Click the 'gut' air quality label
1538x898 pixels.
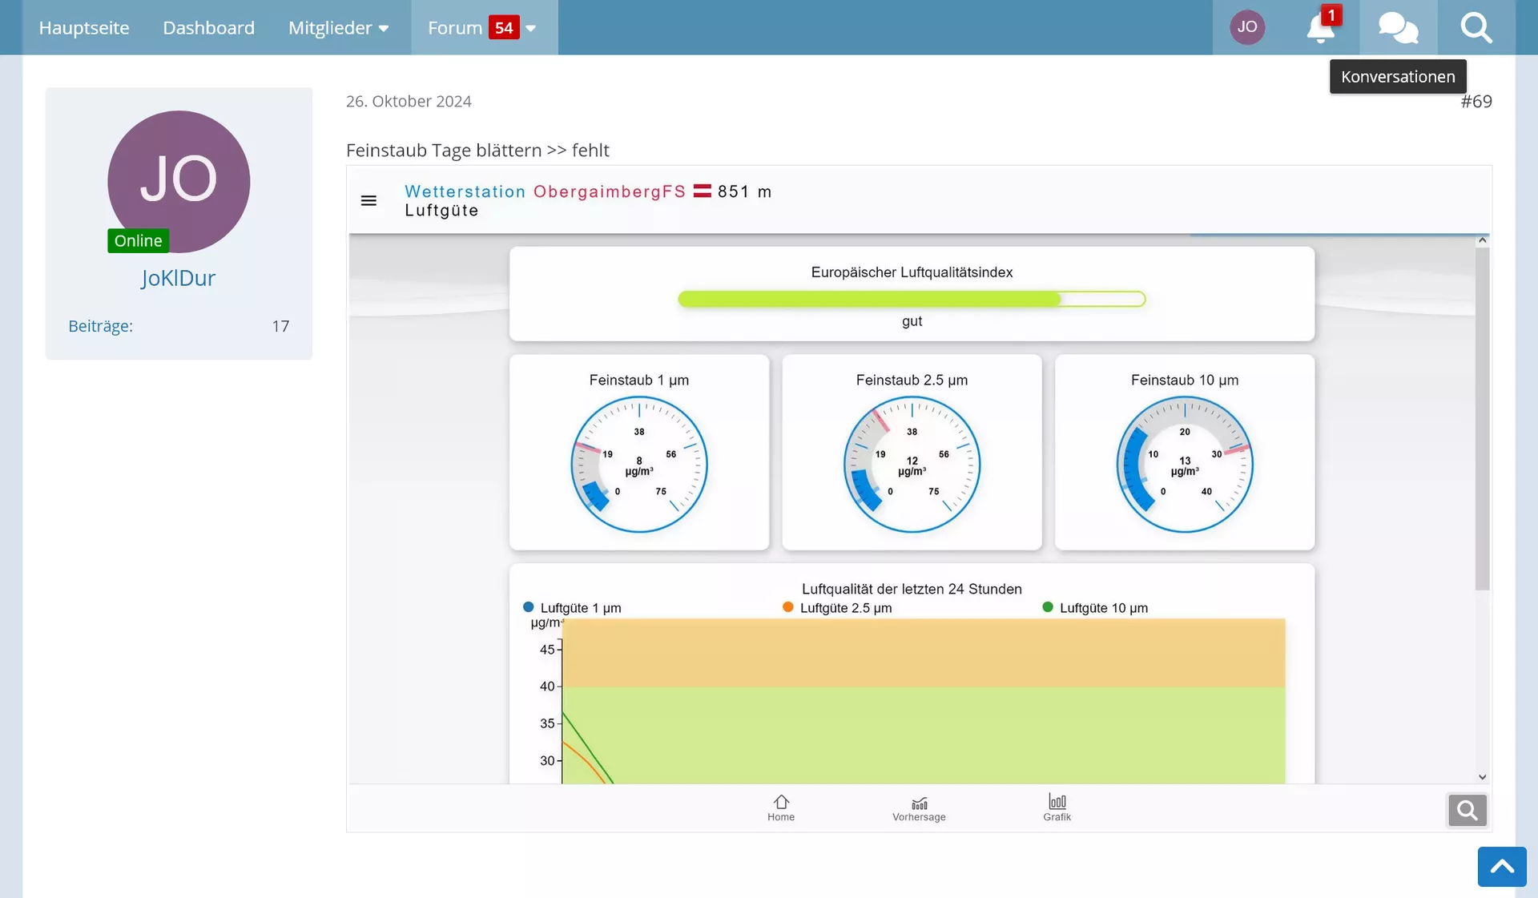click(912, 321)
